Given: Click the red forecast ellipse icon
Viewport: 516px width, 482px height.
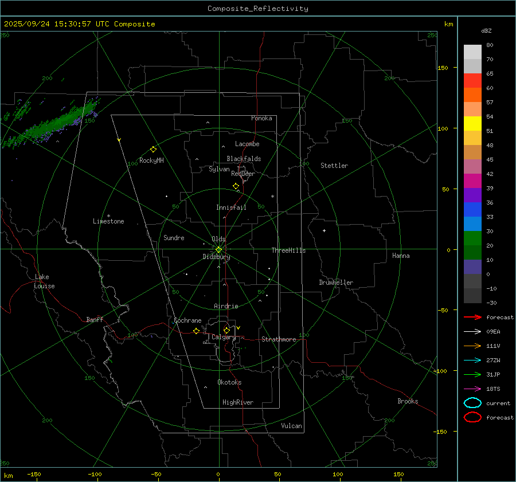Looking at the screenshot, I should click(x=472, y=417).
